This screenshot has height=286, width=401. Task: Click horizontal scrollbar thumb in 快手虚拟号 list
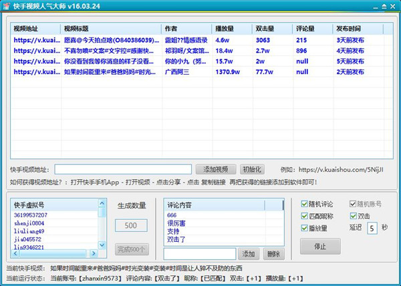(x=53, y=253)
